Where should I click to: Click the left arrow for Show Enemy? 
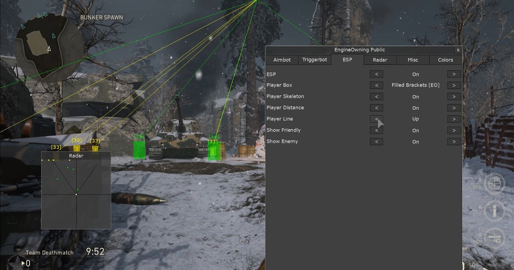377,141
